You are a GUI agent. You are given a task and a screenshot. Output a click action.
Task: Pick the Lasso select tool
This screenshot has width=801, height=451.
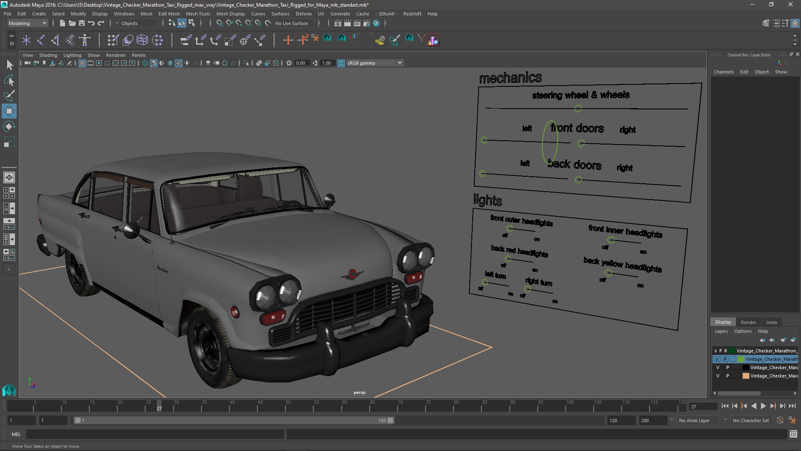9,80
